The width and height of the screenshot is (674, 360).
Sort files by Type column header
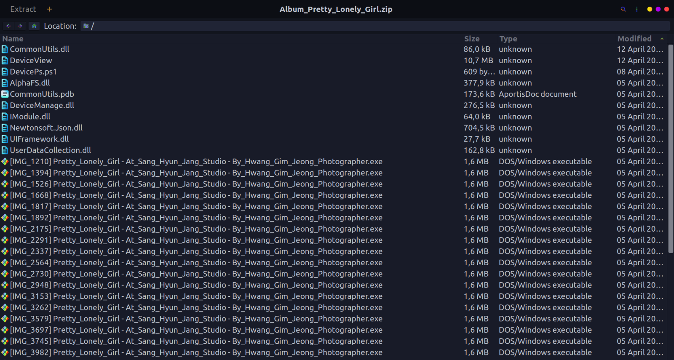coord(508,39)
